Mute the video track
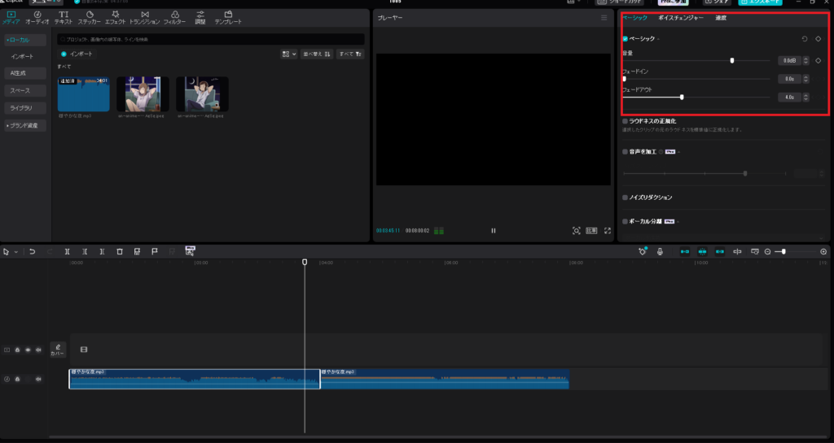 [x=38, y=350]
